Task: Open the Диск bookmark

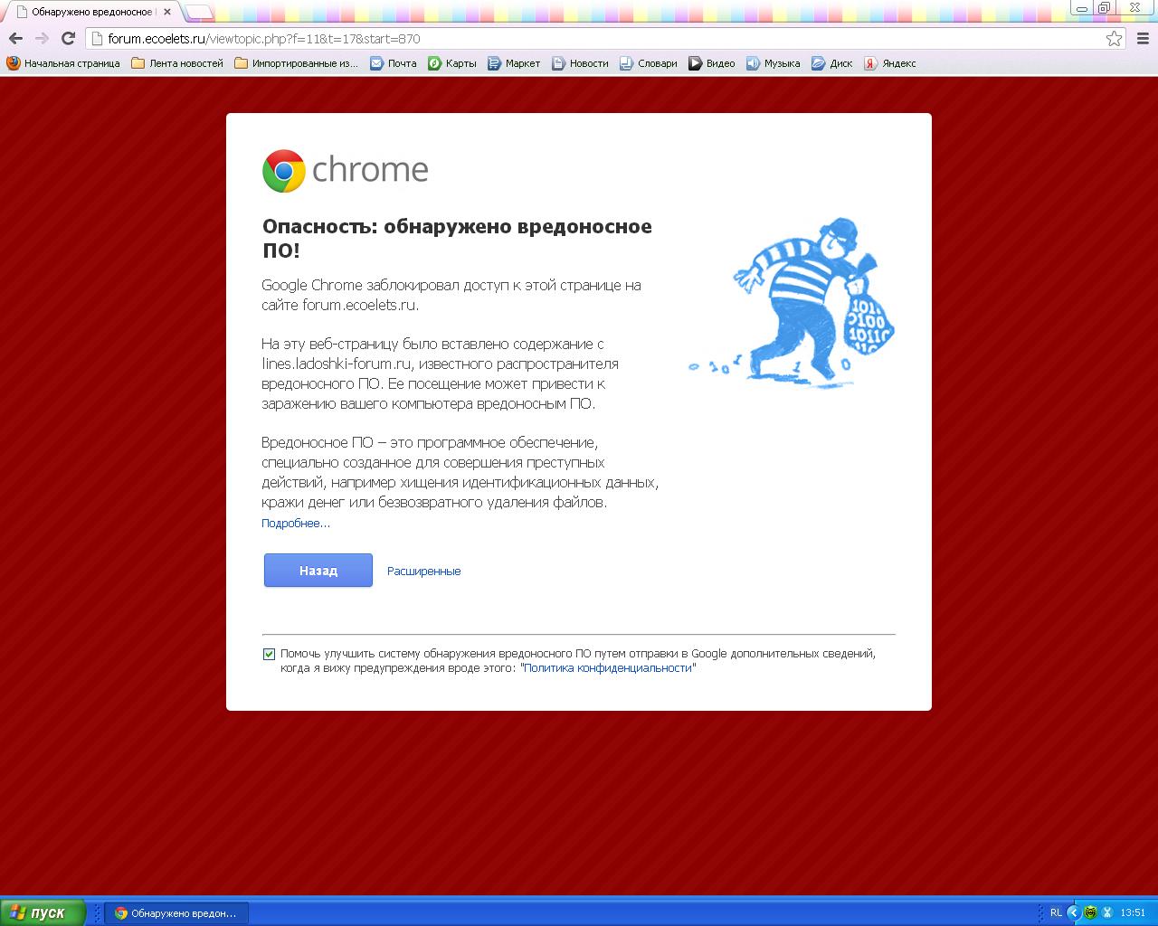Action: point(832,63)
